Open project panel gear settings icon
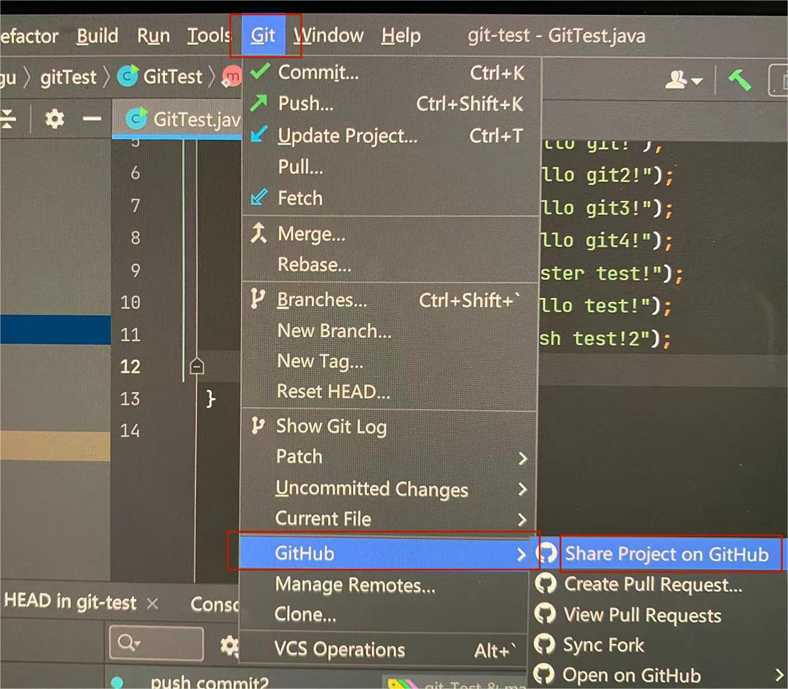The image size is (788, 689). 55,119
